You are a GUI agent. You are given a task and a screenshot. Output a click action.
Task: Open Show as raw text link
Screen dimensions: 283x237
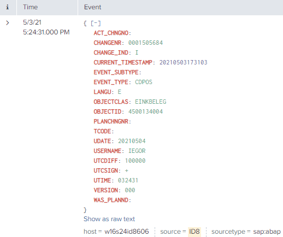[109, 219]
